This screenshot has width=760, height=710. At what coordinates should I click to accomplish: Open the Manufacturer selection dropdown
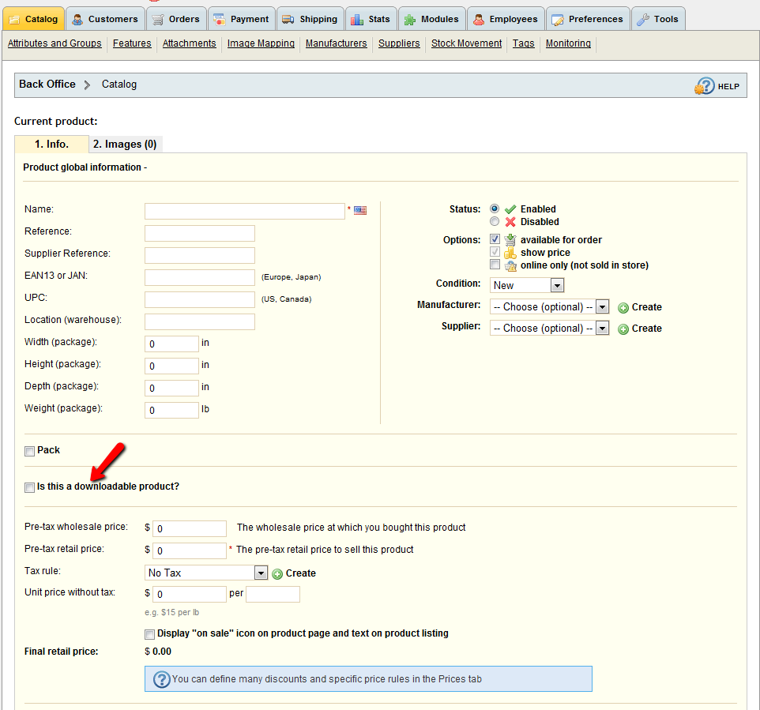click(x=549, y=306)
